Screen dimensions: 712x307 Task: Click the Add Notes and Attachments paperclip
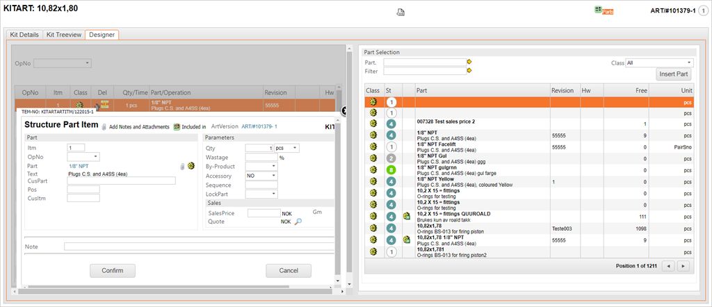(104, 127)
